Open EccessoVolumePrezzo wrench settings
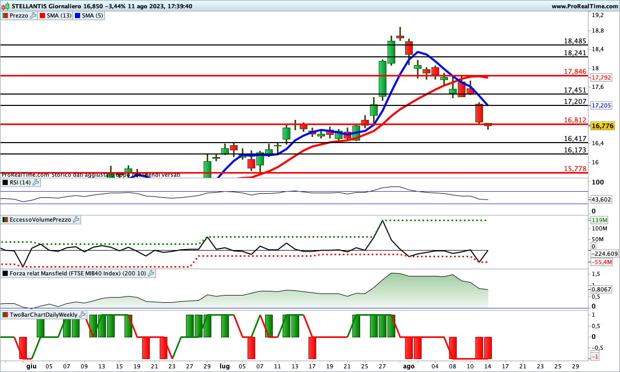The width and height of the screenshot is (620, 372). (x=76, y=220)
